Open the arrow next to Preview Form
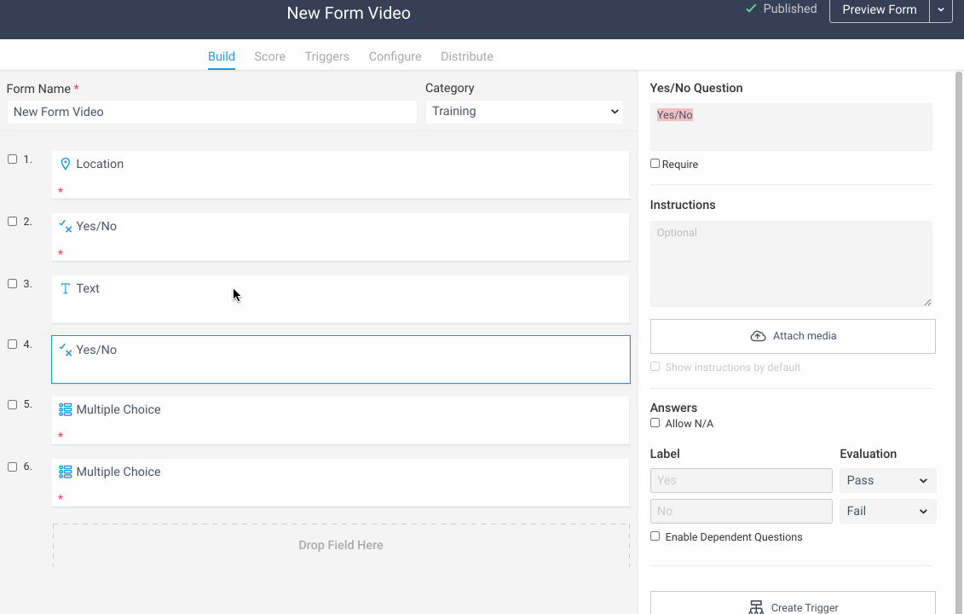The width and height of the screenshot is (964, 614). pos(941,10)
